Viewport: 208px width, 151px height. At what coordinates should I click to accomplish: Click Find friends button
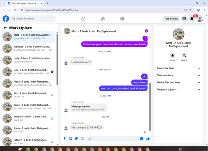[x=171, y=19]
